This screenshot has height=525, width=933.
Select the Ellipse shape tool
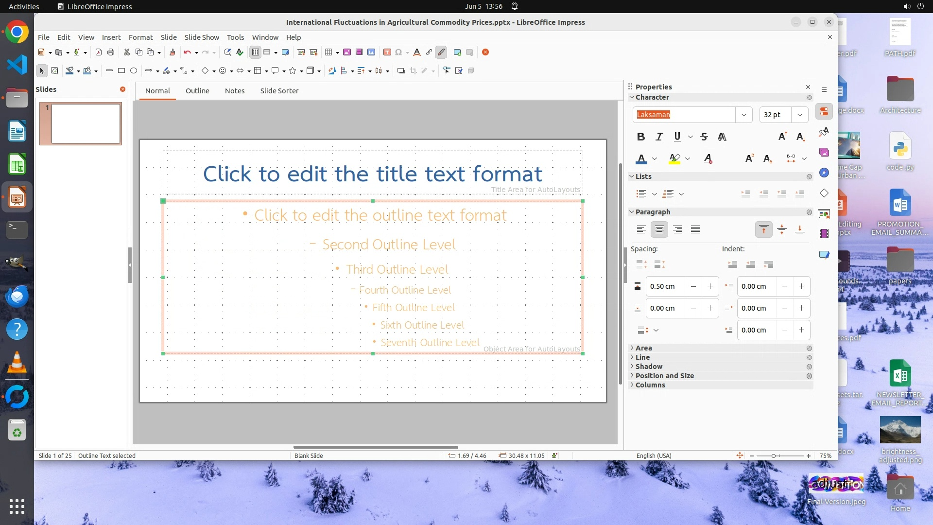(x=134, y=70)
